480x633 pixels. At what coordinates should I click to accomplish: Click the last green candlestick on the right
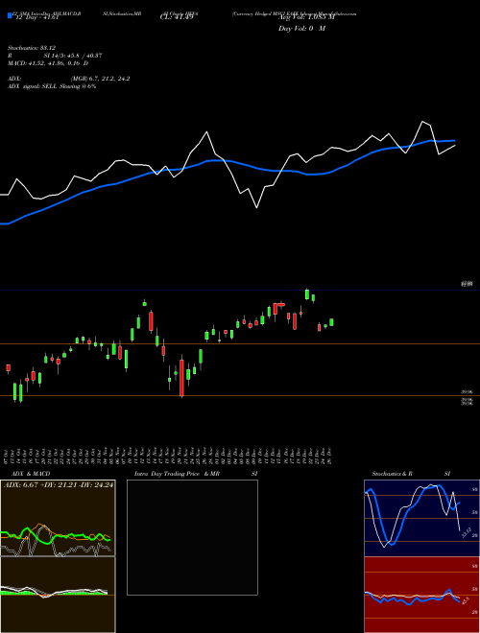pos(332,322)
